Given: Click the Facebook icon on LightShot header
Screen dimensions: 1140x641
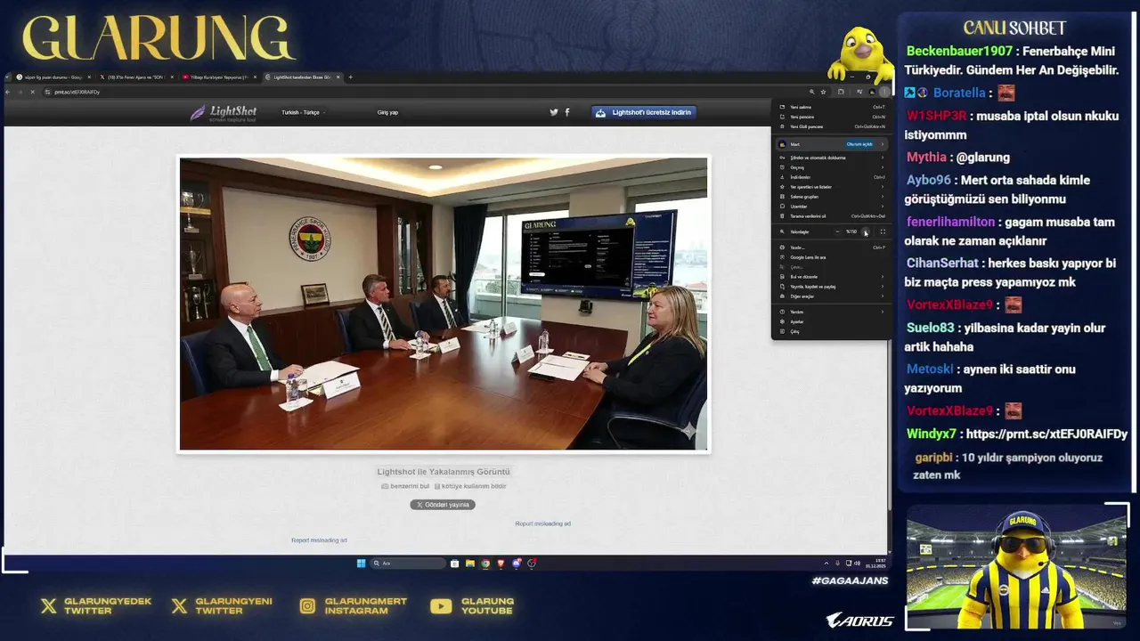Looking at the screenshot, I should point(567,112).
